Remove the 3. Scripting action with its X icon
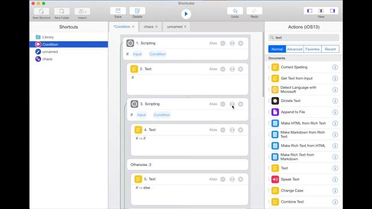 [x=241, y=104]
